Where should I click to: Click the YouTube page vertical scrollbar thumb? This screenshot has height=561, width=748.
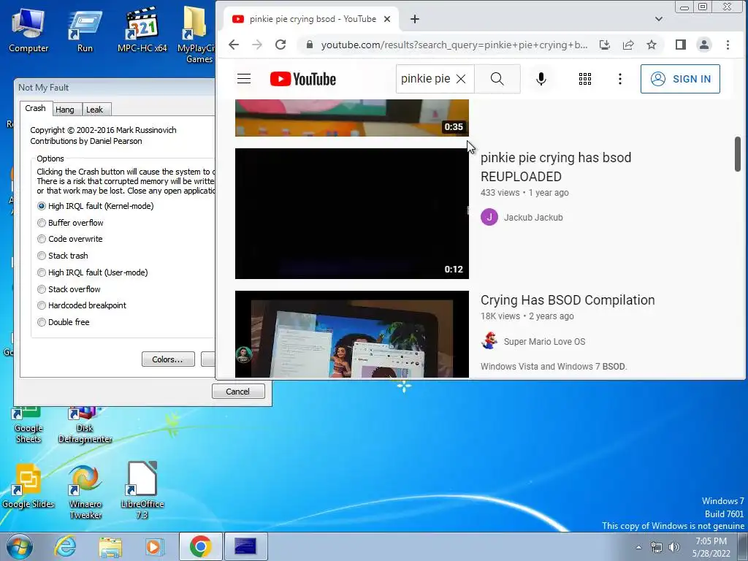click(x=738, y=153)
